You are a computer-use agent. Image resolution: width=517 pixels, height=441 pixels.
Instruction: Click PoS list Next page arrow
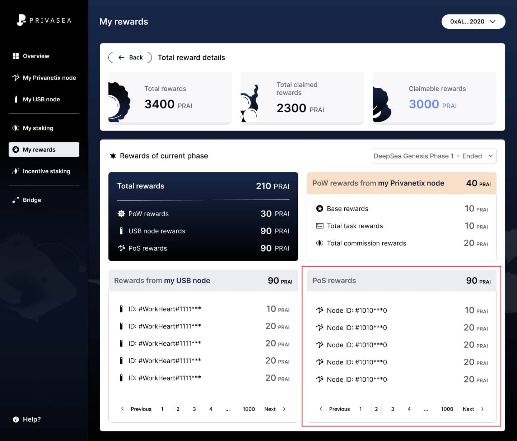[482, 409]
